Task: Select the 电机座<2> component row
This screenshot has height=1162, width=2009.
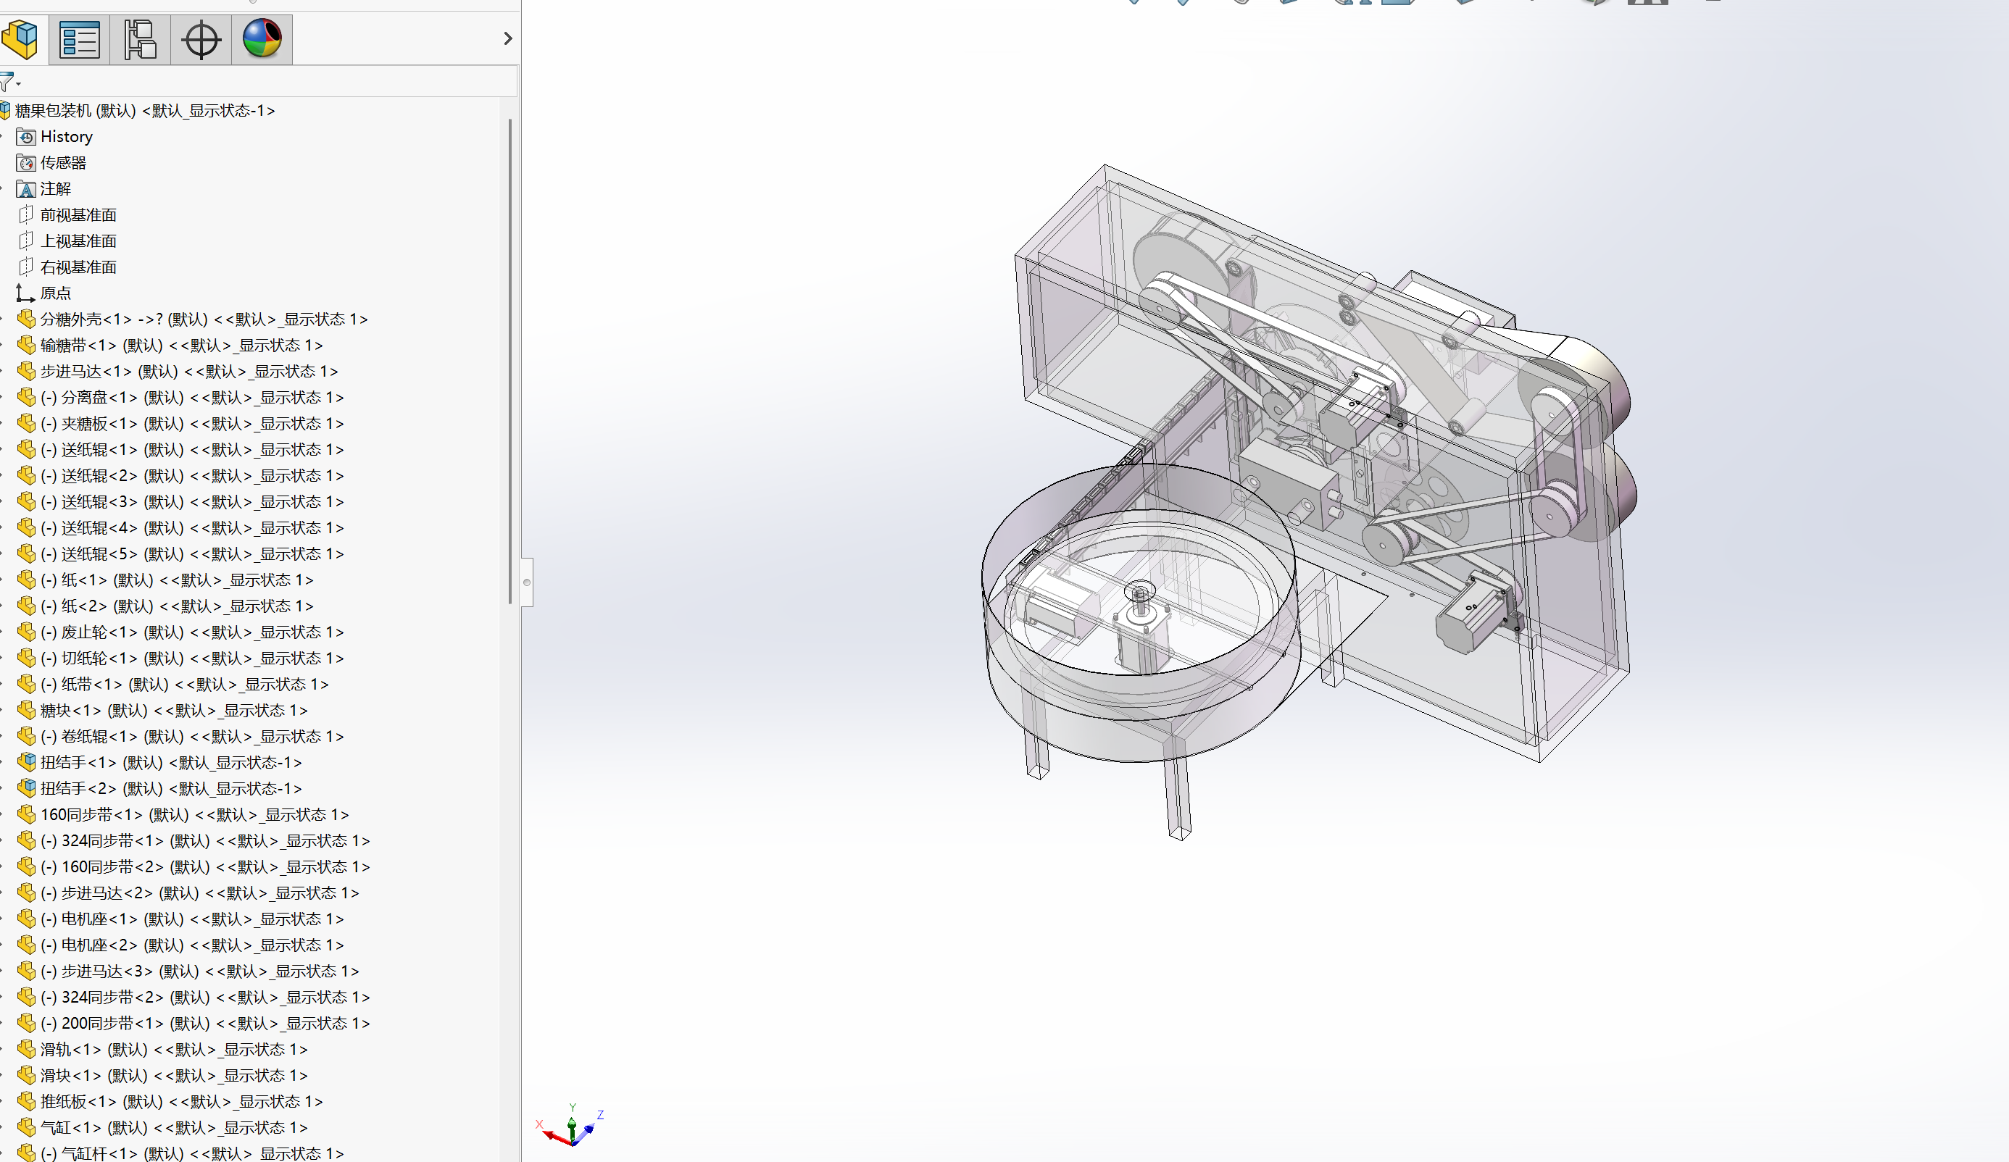Action: click(x=180, y=945)
